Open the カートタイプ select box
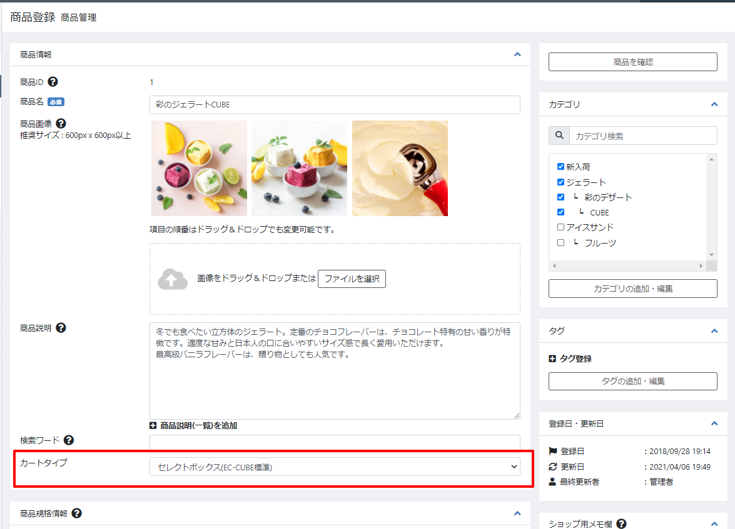735x529 pixels. click(x=335, y=467)
